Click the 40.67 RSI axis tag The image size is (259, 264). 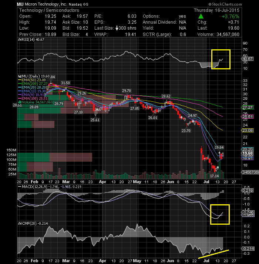(248, 59)
